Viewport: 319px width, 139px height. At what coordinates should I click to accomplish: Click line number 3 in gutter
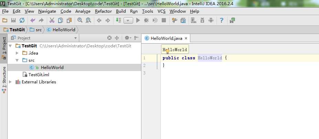tap(144, 73)
